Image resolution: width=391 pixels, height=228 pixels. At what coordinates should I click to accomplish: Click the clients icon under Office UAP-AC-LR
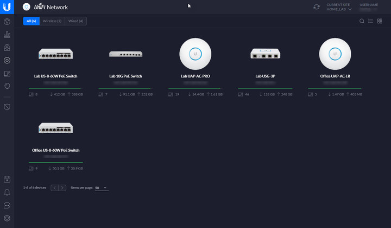310,94
